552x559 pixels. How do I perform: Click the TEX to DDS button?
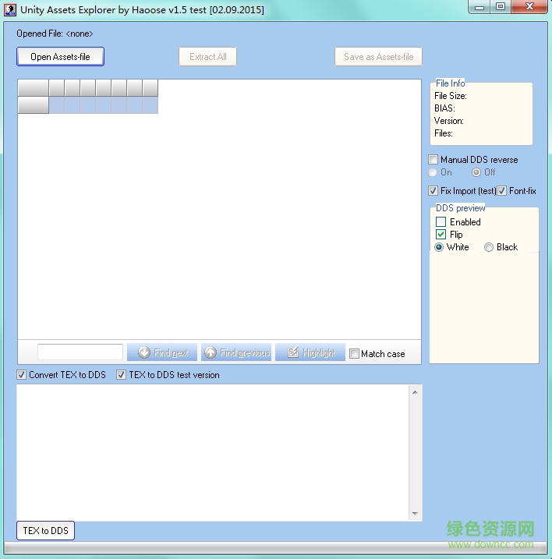(46, 530)
